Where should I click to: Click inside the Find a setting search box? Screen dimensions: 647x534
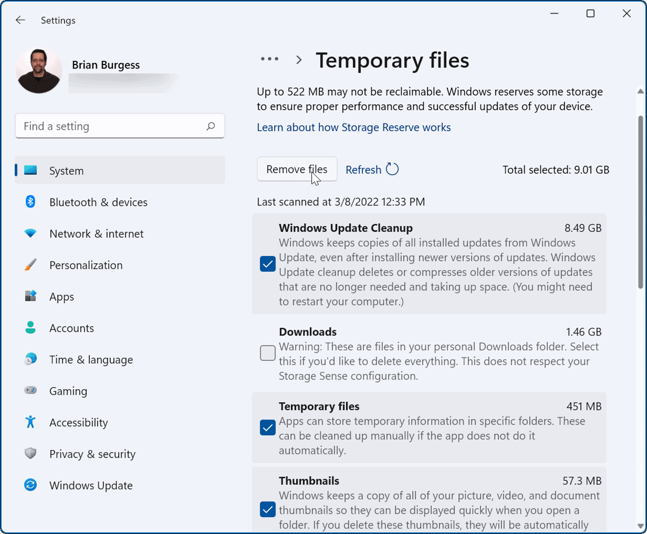[x=119, y=126]
